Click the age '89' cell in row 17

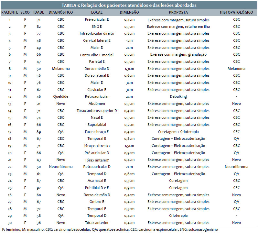click(39, 132)
